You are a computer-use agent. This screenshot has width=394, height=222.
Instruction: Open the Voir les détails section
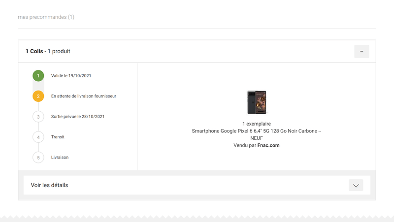pyautogui.click(x=49, y=185)
